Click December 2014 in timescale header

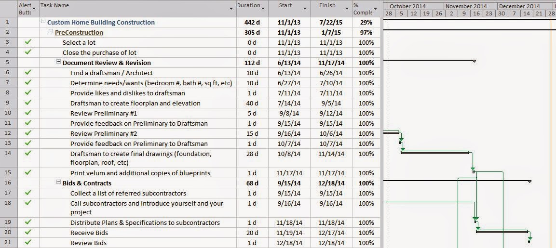(x=519, y=6)
